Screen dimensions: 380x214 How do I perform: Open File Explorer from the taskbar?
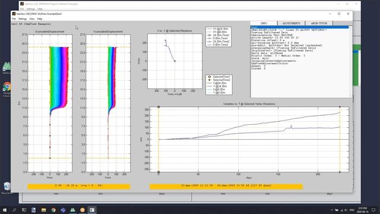coord(43,210)
